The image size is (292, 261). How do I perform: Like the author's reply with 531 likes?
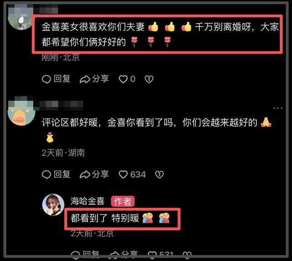point(161,255)
